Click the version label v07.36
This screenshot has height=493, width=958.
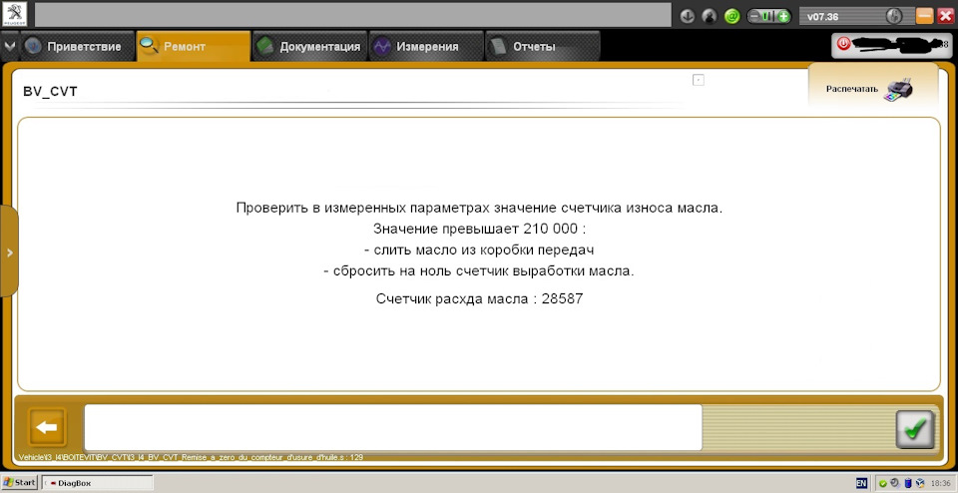pos(822,17)
